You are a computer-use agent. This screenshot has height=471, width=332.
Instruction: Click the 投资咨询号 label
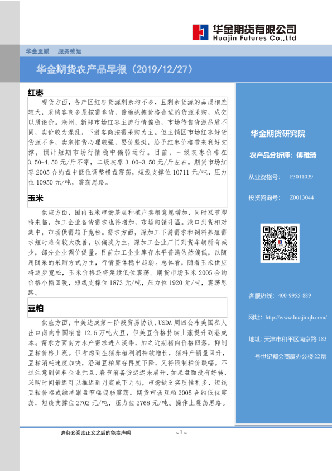264,197
